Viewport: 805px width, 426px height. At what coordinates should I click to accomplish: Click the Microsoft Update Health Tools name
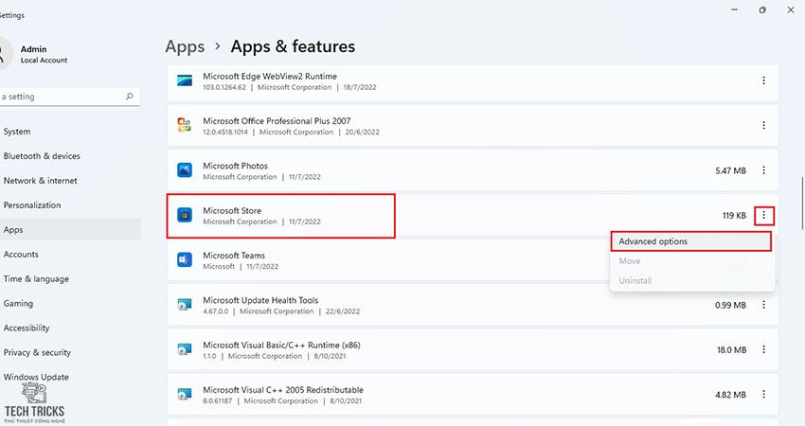coord(260,300)
